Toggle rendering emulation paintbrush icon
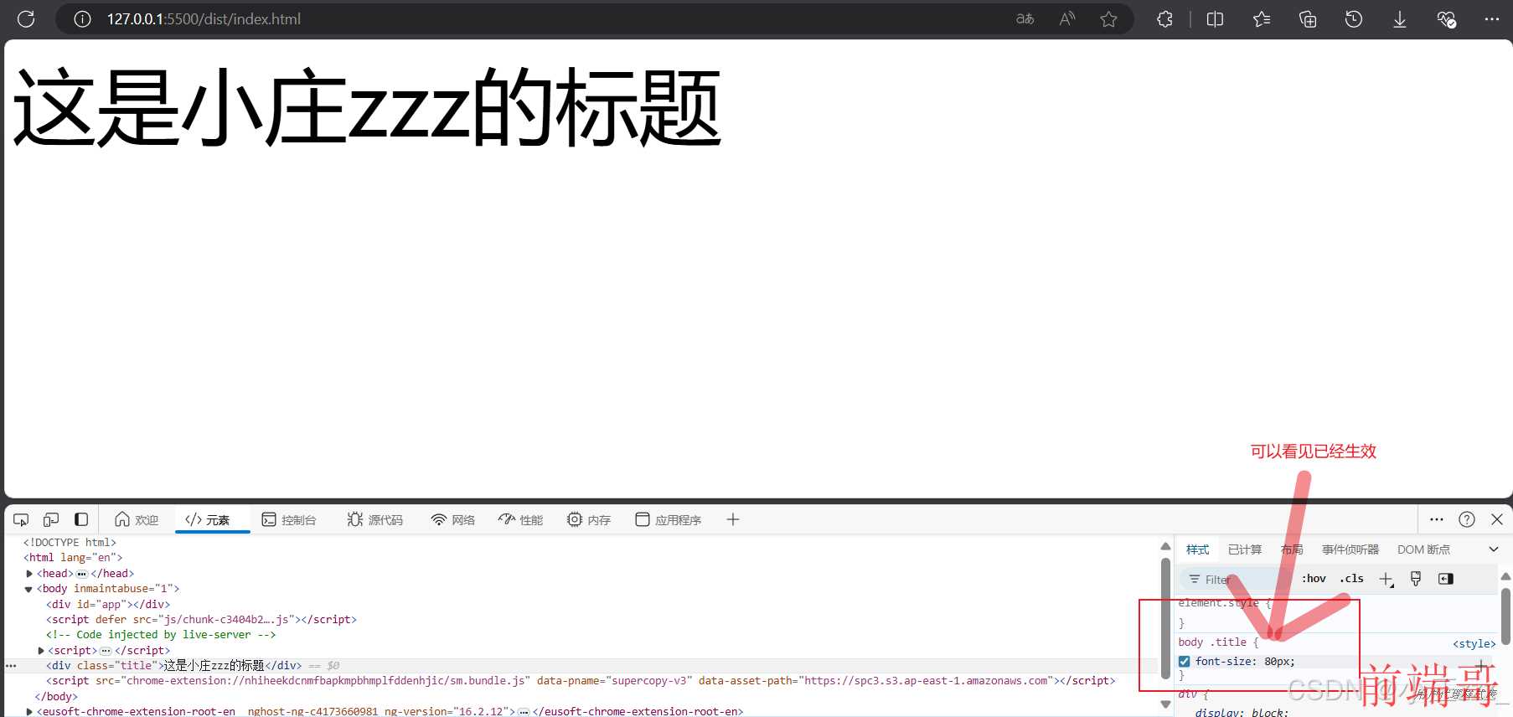The width and height of the screenshot is (1513, 717). point(1416,579)
